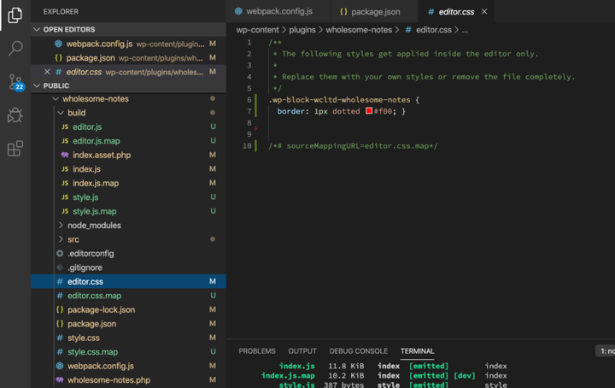Open index.js.map file
Screen dimensions: 615x388
128,183
